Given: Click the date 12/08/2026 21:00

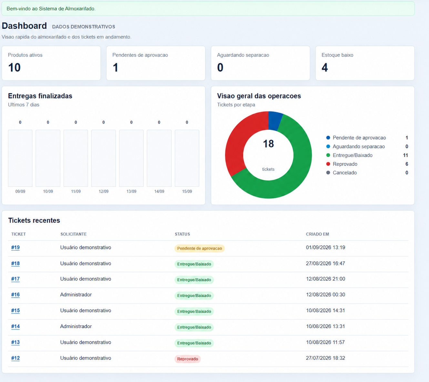Looking at the screenshot, I should 325,279.
